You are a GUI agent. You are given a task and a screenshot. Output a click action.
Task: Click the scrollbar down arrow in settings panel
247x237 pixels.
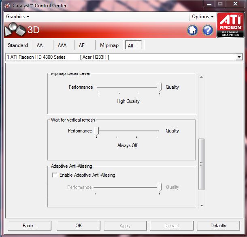(x=202, y=205)
